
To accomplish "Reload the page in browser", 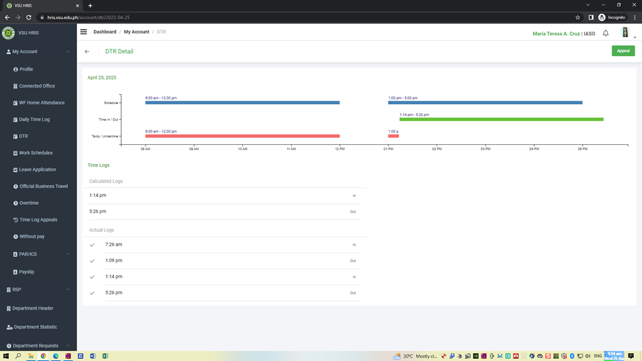I will point(28,17).
